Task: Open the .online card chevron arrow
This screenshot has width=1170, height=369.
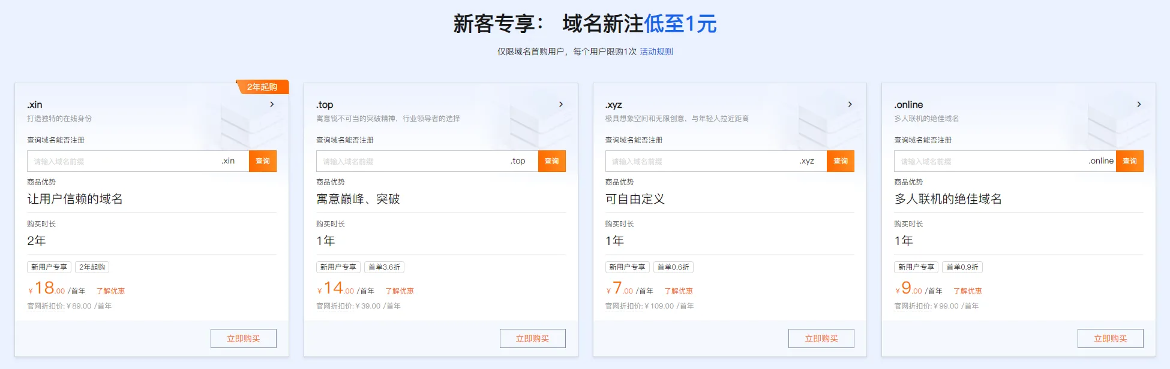Action: [x=1139, y=104]
